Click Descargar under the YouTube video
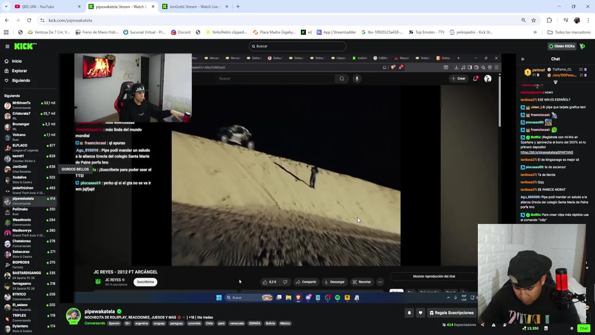595x335 pixels. 334,282
